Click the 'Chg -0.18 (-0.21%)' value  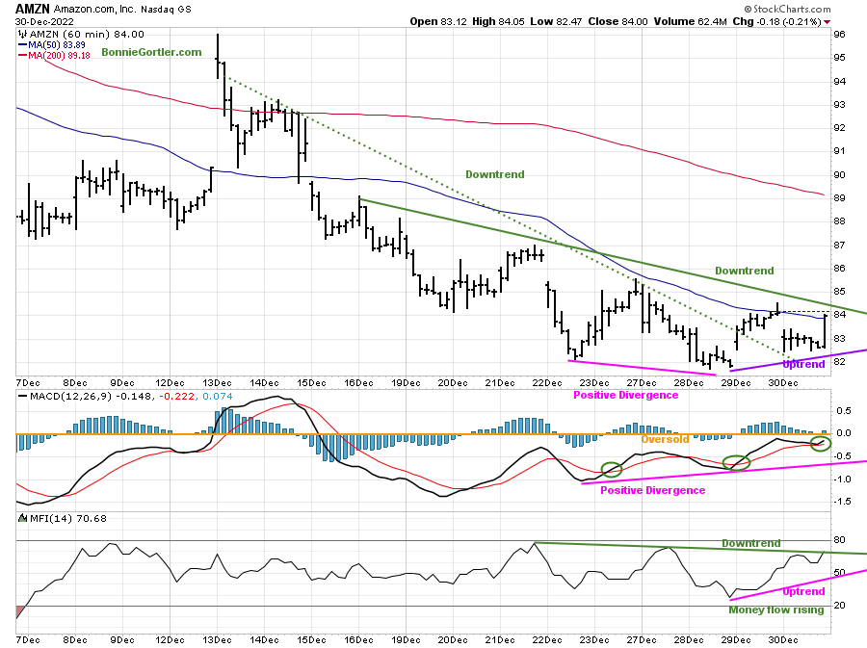coord(776,21)
